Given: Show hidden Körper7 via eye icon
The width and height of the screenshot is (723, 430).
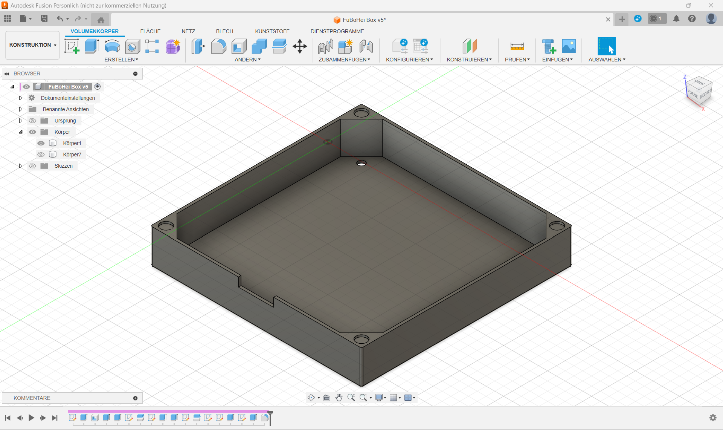Looking at the screenshot, I should coord(41,155).
